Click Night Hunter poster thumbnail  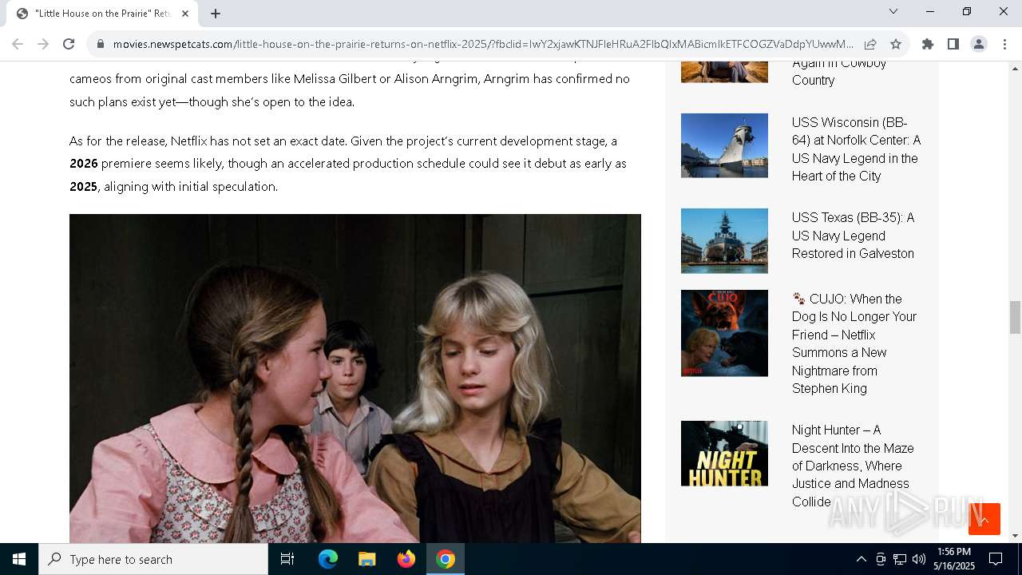tap(724, 454)
